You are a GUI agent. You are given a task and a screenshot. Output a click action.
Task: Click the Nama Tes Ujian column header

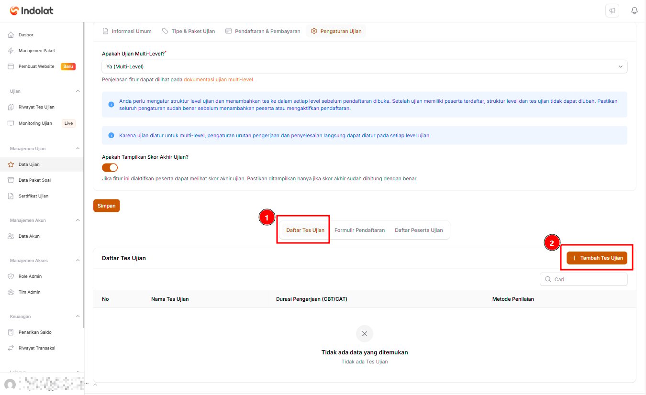[x=170, y=299]
